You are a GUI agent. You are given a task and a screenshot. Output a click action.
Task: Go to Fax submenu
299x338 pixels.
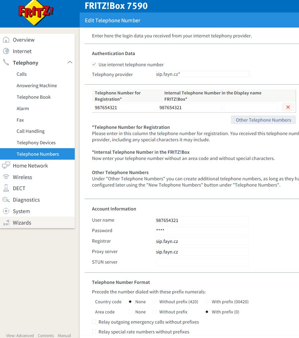pyautogui.click(x=20, y=120)
